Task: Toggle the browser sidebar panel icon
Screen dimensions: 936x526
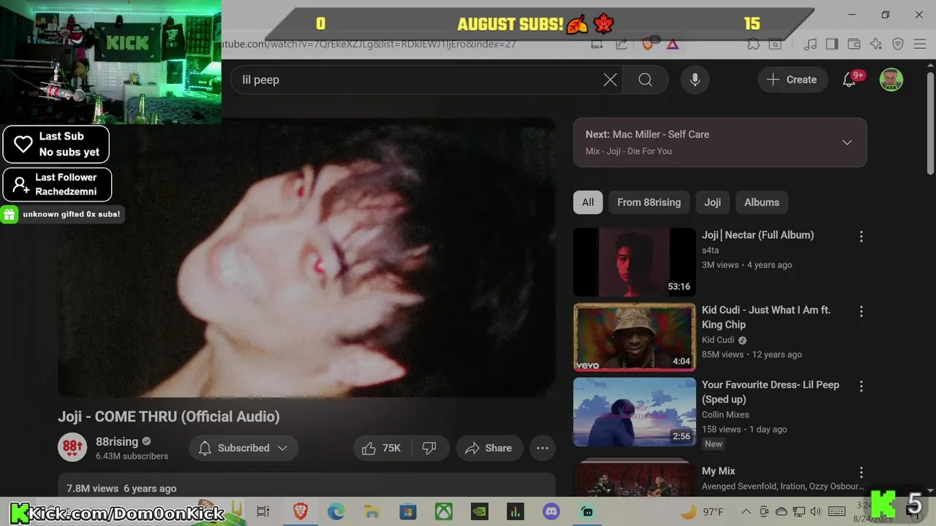Action: [831, 44]
